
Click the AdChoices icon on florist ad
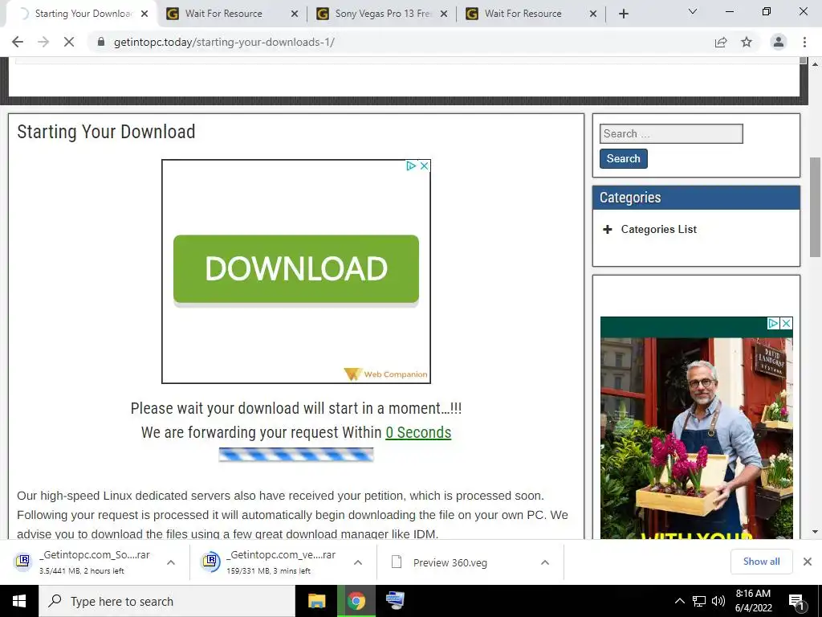coord(773,323)
